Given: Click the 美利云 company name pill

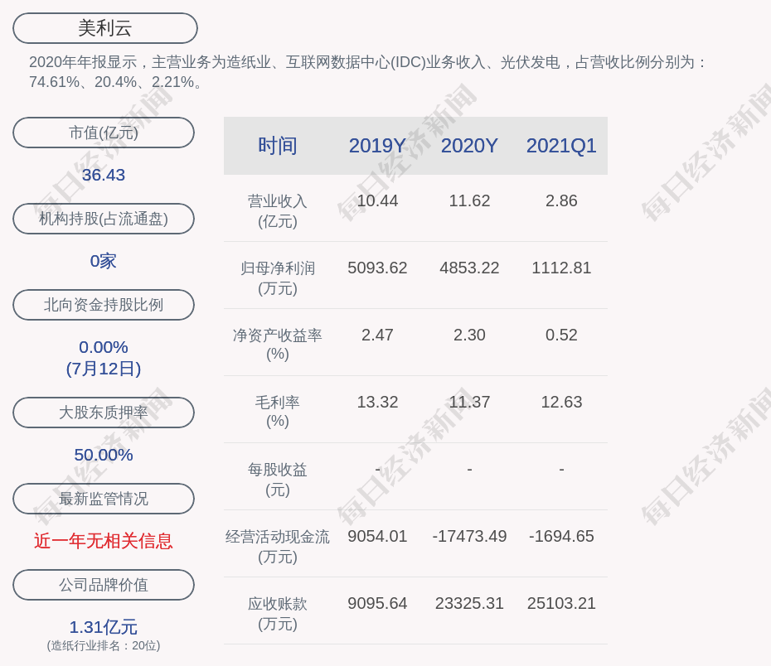Looking at the screenshot, I should [105, 28].
